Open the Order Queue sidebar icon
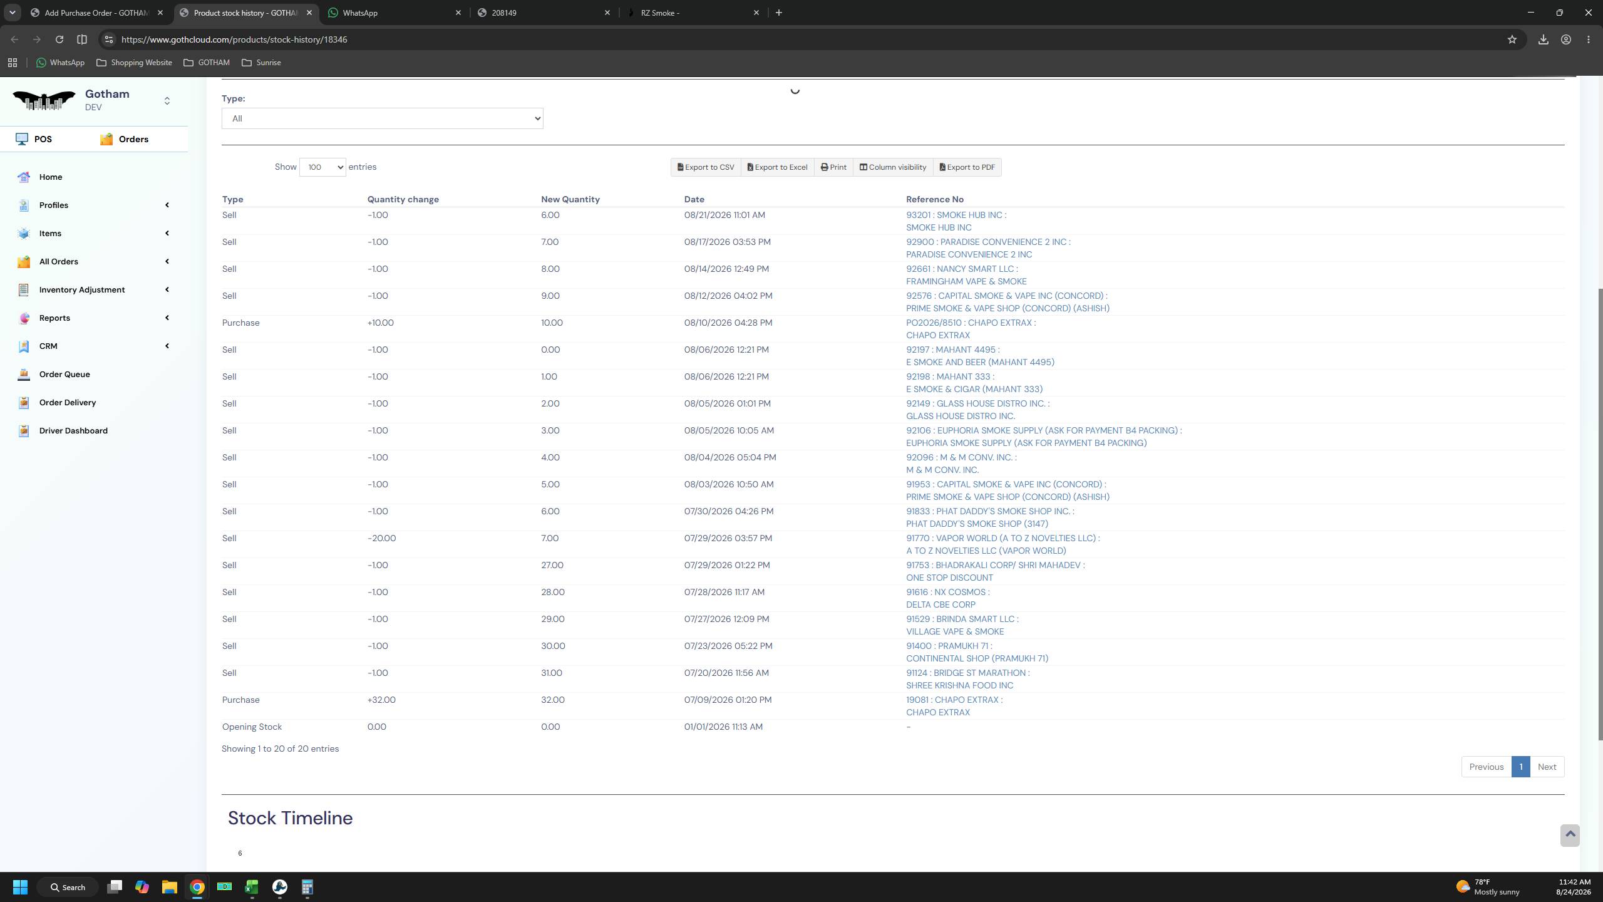1603x902 pixels. pos(24,375)
